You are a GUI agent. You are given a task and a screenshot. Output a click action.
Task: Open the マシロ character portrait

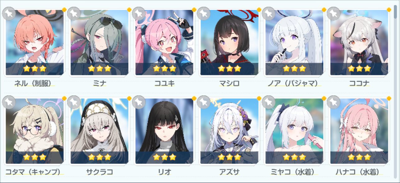[x=229, y=43]
